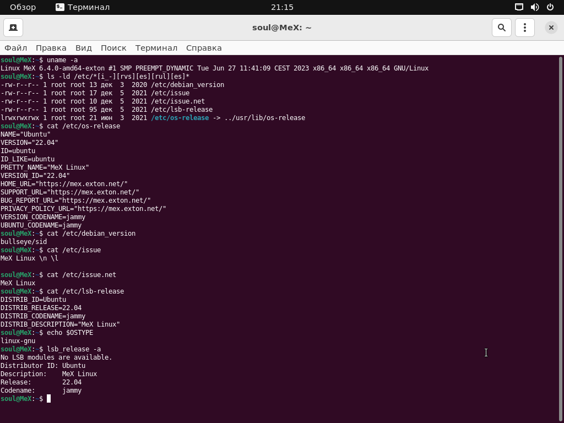Click the lsb_release -a command line
Image resolution: width=564 pixels, height=423 pixels.
tap(51, 350)
